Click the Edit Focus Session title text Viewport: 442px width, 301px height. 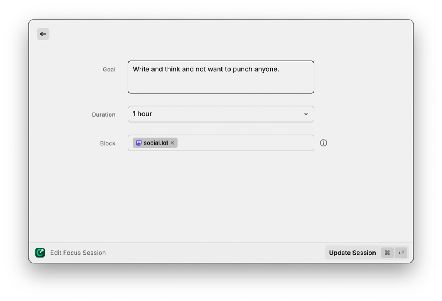[x=78, y=253]
